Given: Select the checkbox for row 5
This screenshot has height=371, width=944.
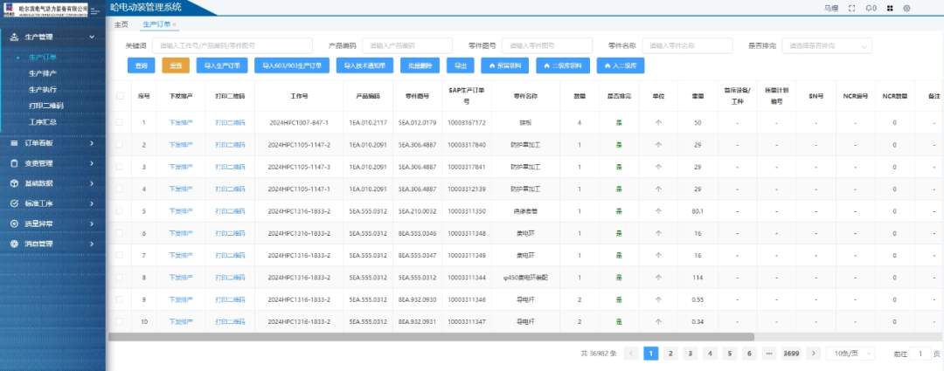Looking at the screenshot, I should 120,211.
